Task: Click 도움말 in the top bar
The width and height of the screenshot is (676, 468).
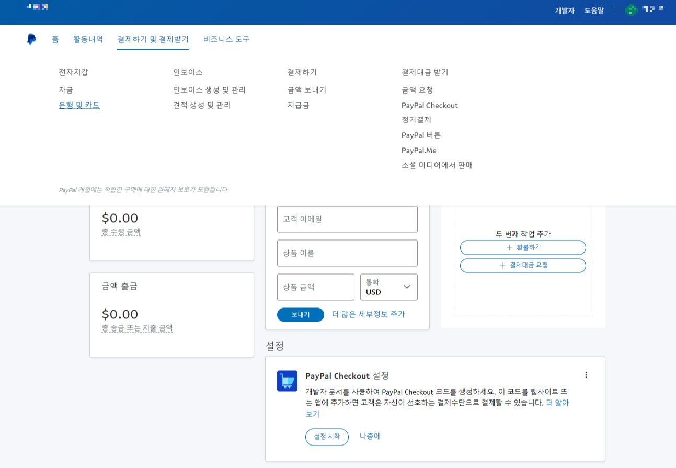Action: point(594,10)
